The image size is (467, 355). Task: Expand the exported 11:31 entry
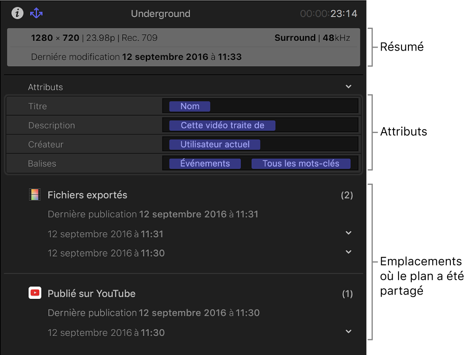click(348, 233)
